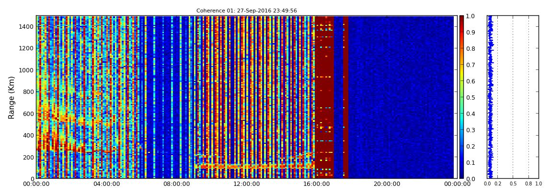Click the 0.1 colorbar tick label

[x=470, y=163]
